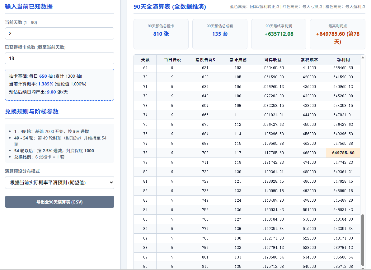Click cost cell 492000

tap(309, 191)
